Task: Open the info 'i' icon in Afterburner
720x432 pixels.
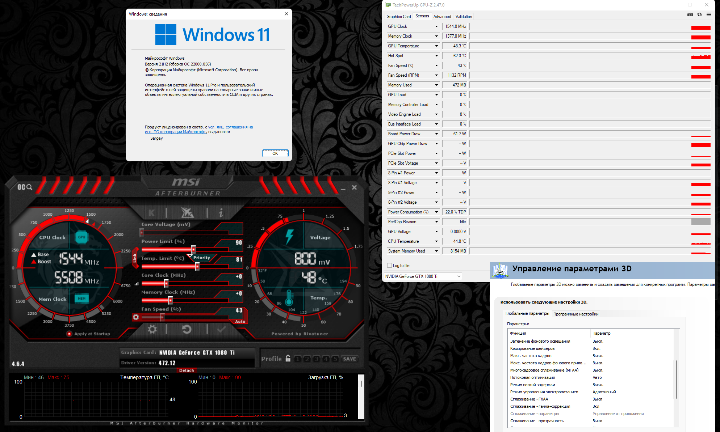Action: [221, 213]
